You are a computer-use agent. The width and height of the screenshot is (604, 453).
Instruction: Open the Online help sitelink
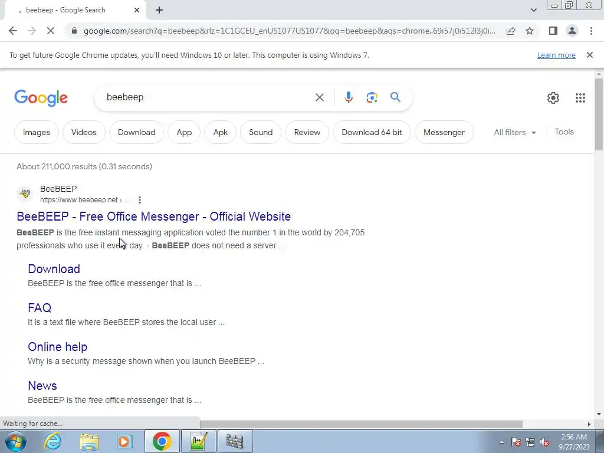click(x=57, y=347)
